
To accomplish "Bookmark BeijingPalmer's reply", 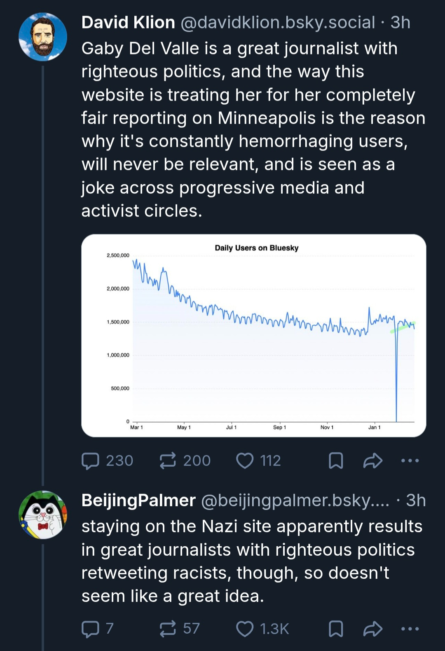I will coord(336,629).
